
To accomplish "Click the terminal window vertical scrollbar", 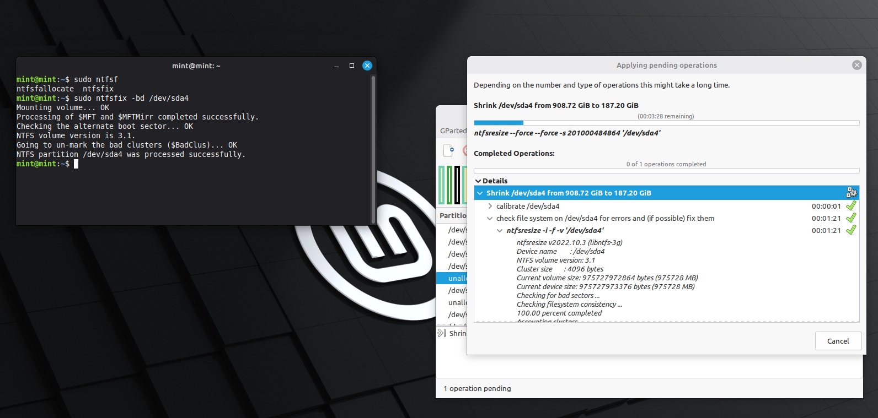I will click(373, 149).
